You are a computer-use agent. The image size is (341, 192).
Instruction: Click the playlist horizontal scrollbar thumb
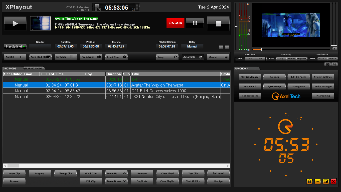13,165
